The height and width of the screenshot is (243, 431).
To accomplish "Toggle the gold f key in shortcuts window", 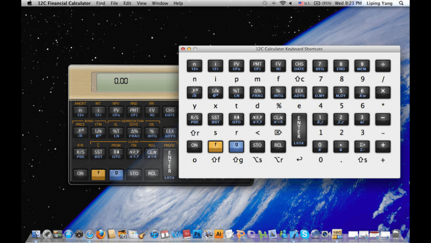I will [x=215, y=146].
